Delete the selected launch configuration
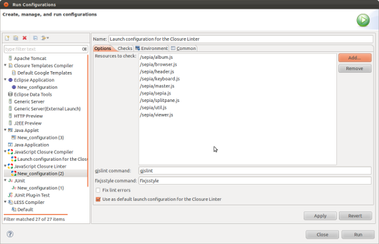 [25, 38]
